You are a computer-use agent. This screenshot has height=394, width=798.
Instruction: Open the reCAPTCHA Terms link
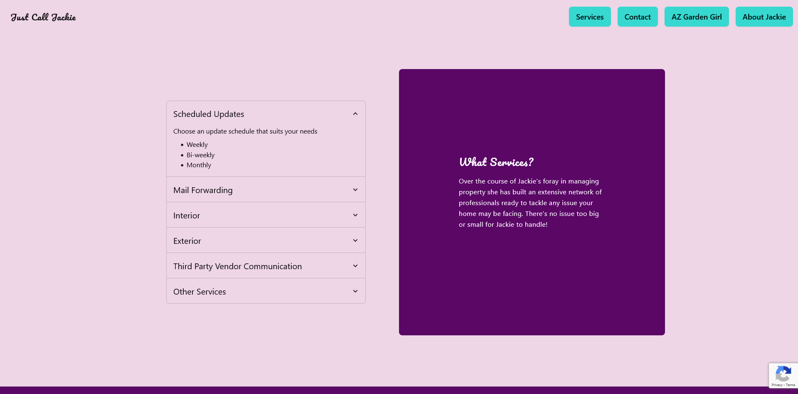791,385
